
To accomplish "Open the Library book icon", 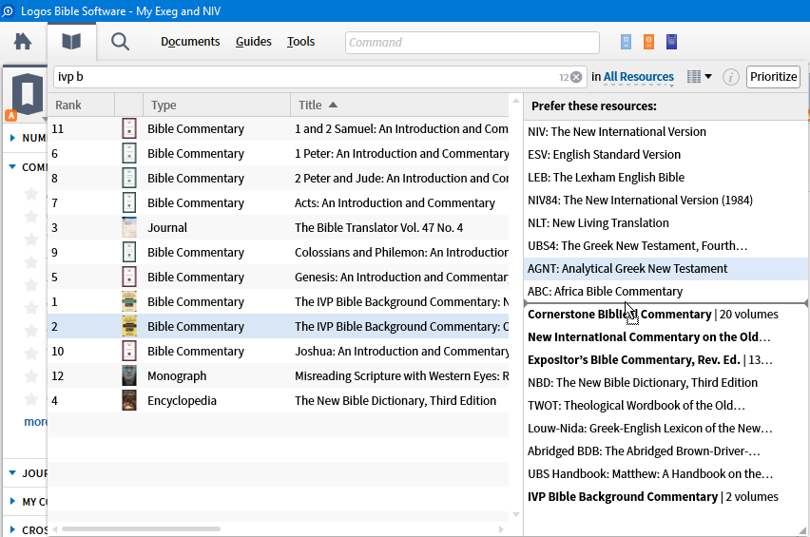I will coord(71,41).
